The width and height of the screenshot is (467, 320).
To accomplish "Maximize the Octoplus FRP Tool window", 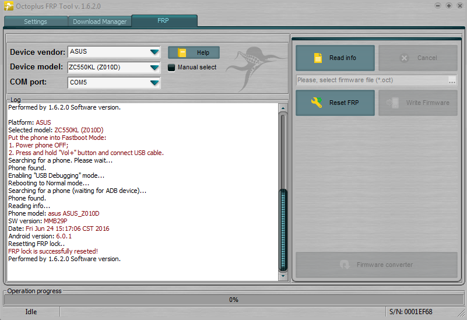I will coord(449,6).
